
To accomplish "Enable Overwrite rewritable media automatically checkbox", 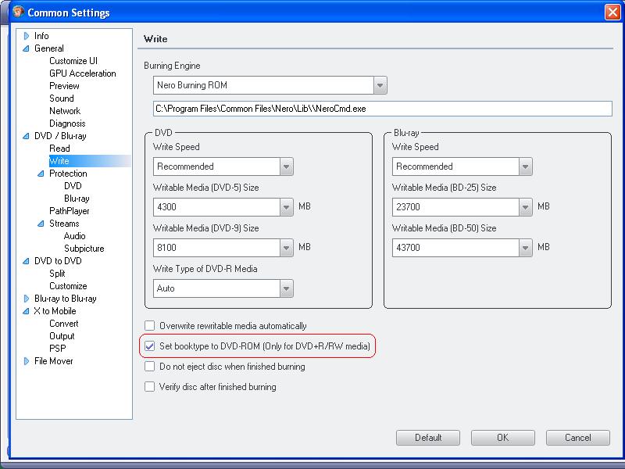I will pos(149,325).
